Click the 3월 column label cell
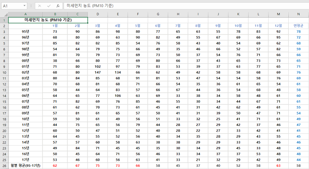This screenshot has height=169, width=309. [x=98, y=26]
